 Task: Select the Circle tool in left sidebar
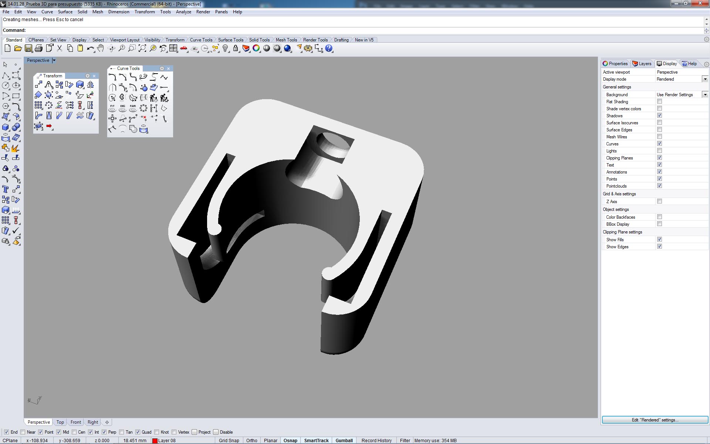(x=6, y=85)
